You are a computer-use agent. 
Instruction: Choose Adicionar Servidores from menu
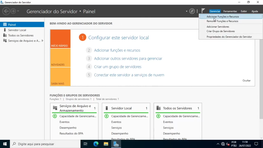pos(231,27)
